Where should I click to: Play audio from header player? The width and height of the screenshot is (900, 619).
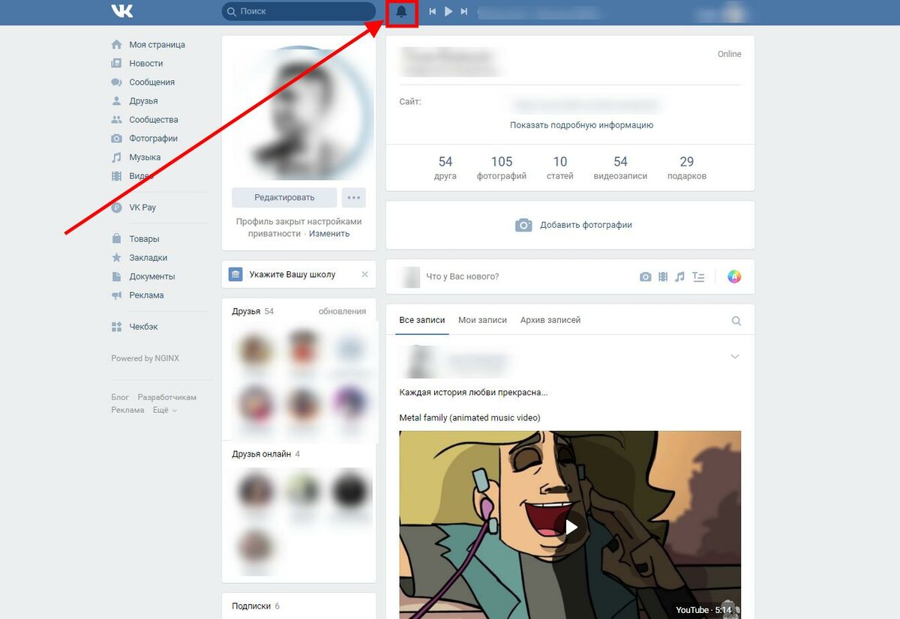pos(448,12)
